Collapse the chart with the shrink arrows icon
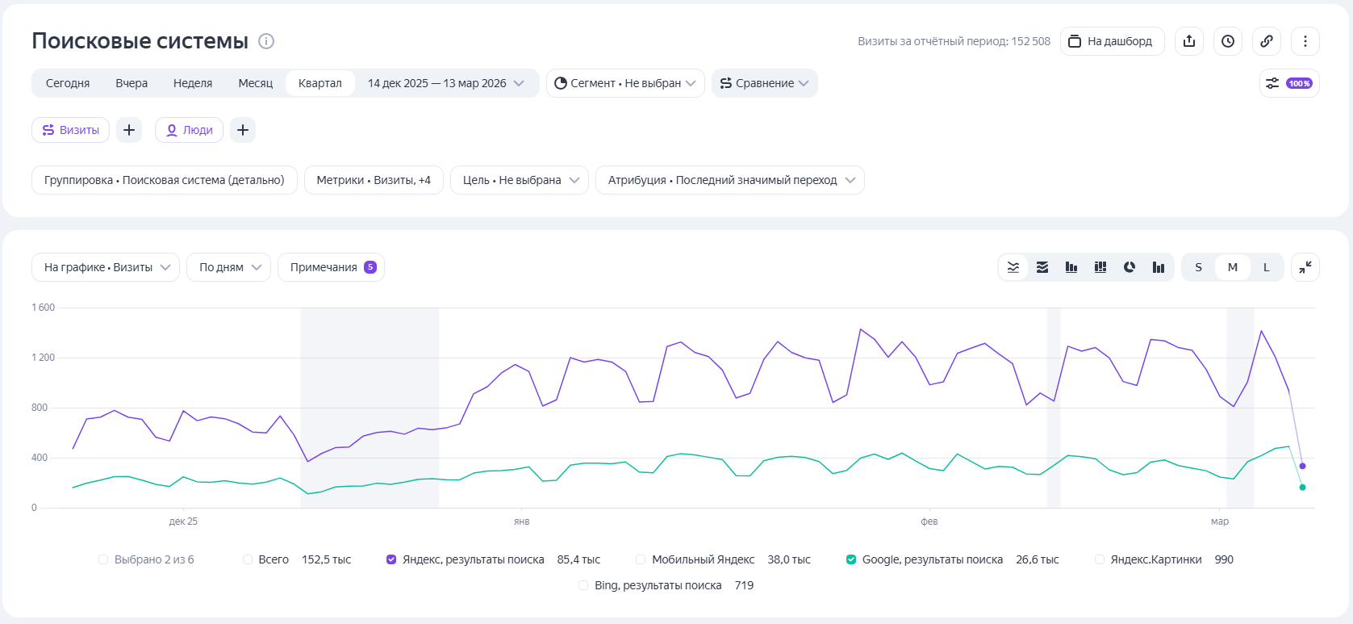The height and width of the screenshot is (624, 1353). click(x=1305, y=267)
